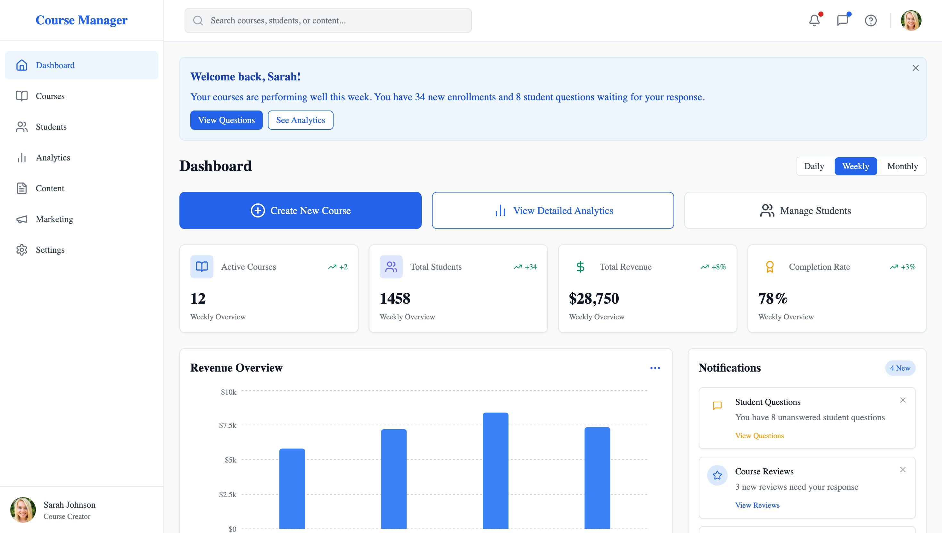
Task: Open the notifications bell icon
Action: (x=814, y=20)
